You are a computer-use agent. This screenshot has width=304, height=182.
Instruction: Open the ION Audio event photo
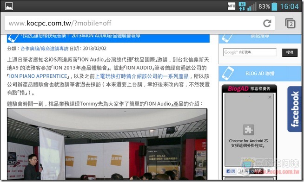(x=107, y=144)
